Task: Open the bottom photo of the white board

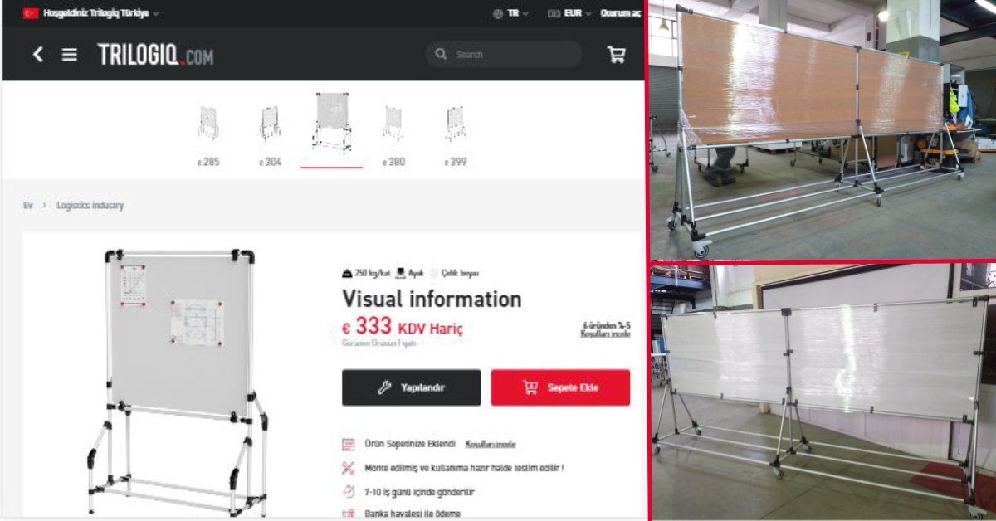Action: coord(823,392)
